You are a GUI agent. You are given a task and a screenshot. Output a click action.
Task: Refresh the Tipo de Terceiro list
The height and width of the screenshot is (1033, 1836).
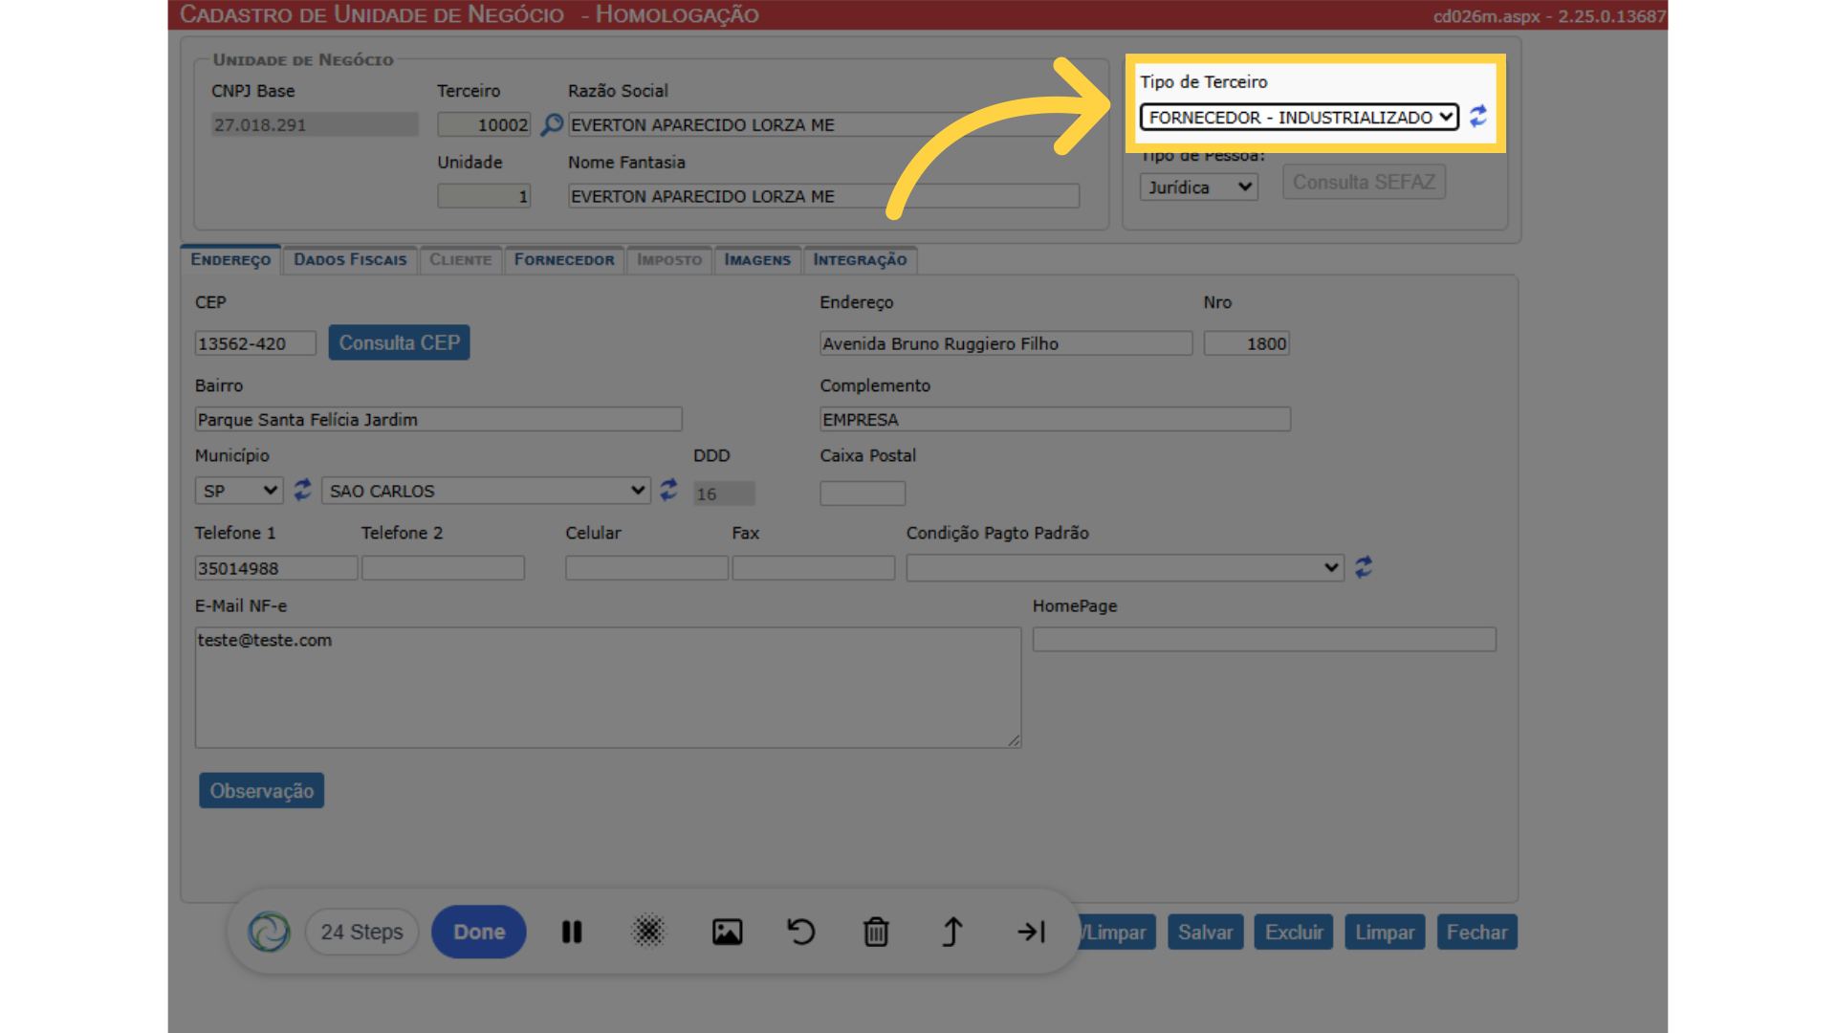click(1478, 117)
